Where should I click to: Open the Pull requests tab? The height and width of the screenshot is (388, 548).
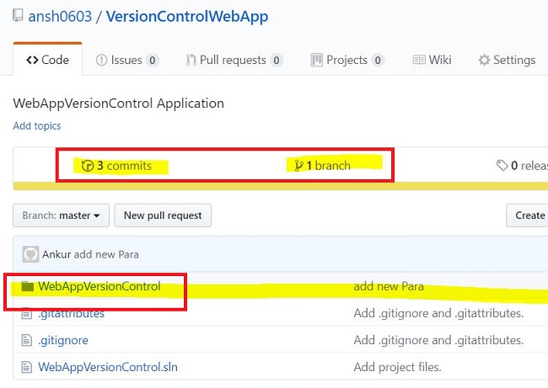click(x=232, y=60)
